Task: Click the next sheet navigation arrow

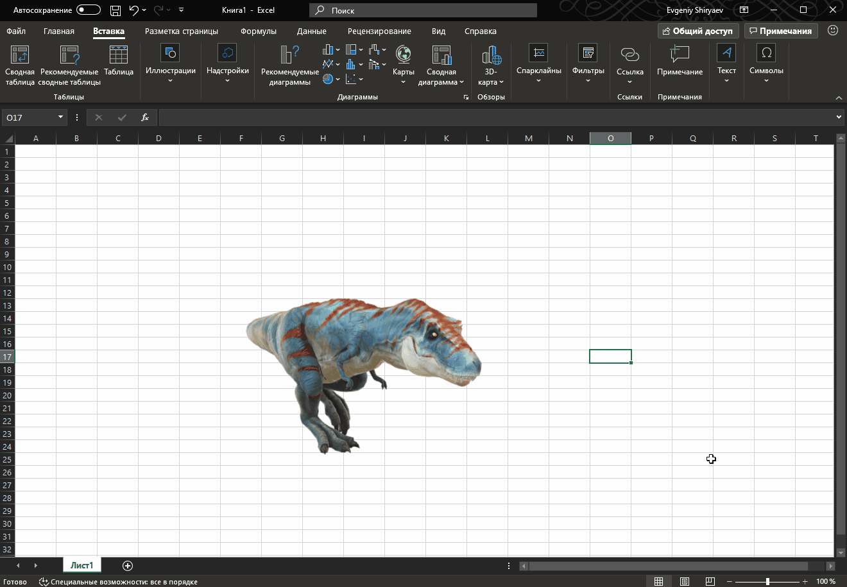Action: [x=35, y=565]
